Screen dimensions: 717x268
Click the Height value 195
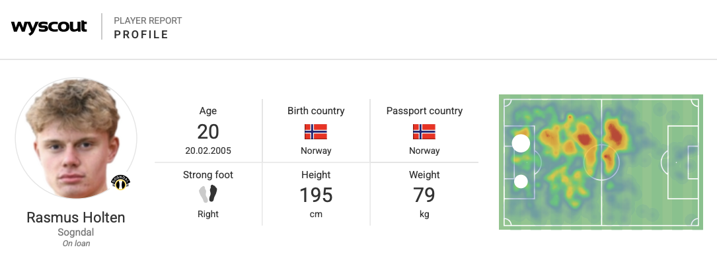tap(316, 195)
